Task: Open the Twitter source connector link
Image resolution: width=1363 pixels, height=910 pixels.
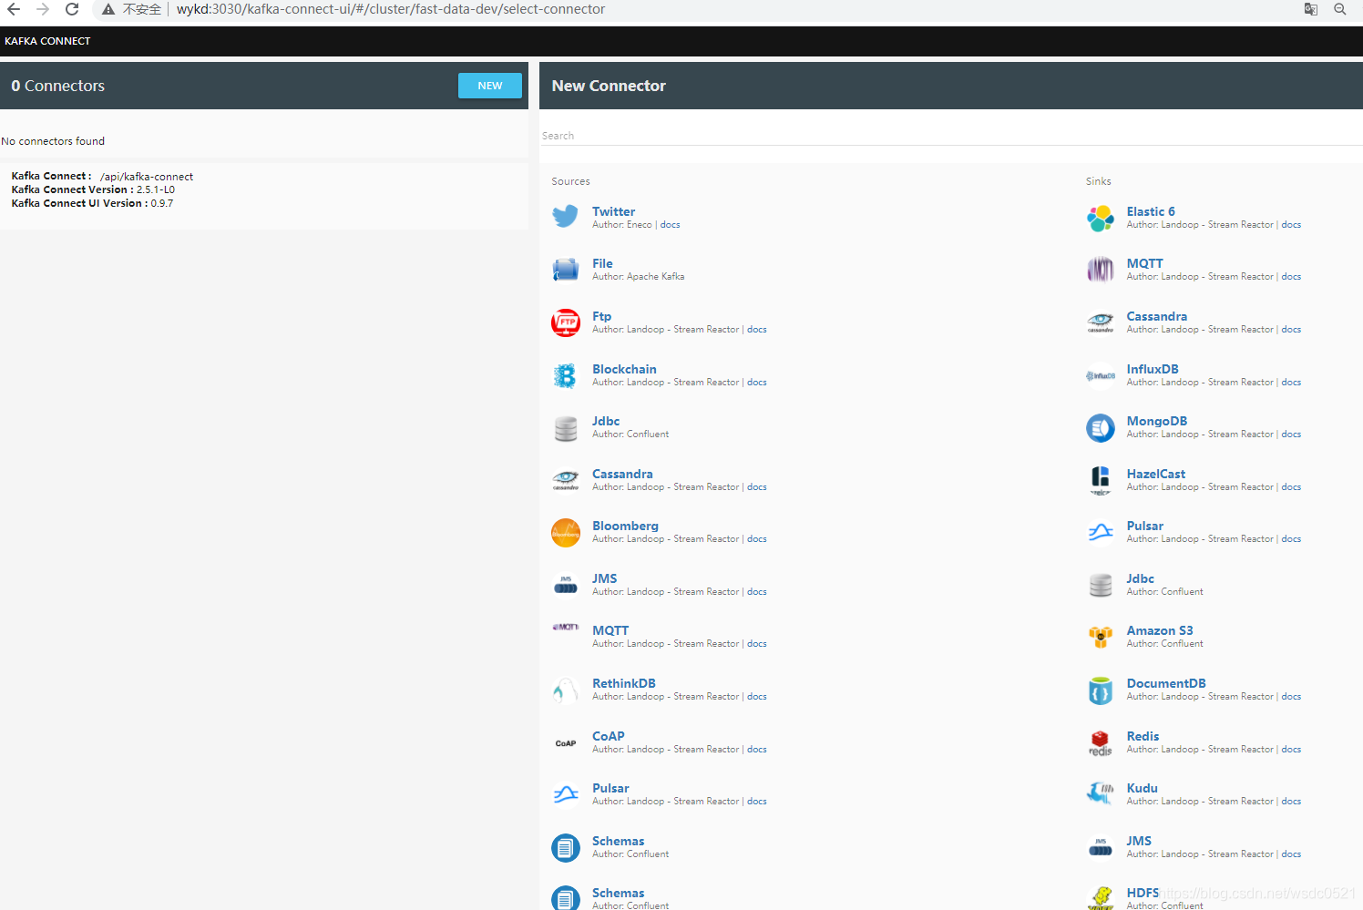Action: pos(614,211)
